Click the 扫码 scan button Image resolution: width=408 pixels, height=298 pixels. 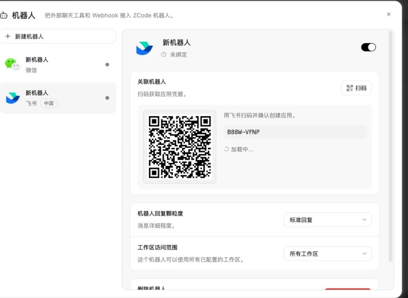coord(356,88)
